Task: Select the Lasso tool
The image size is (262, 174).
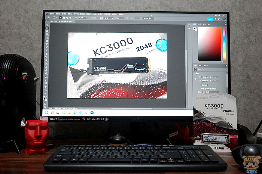Action: click(47, 31)
